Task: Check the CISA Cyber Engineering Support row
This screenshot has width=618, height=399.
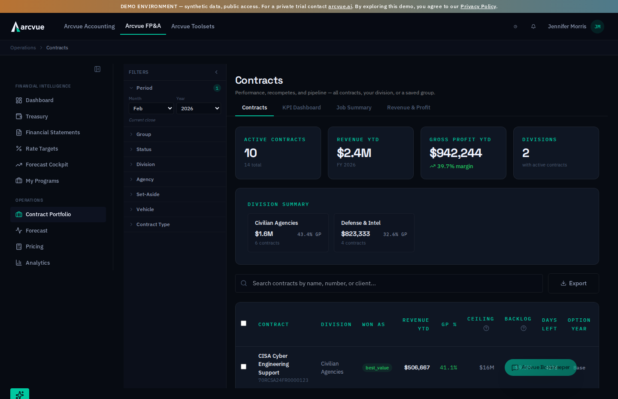Action: [x=243, y=366]
